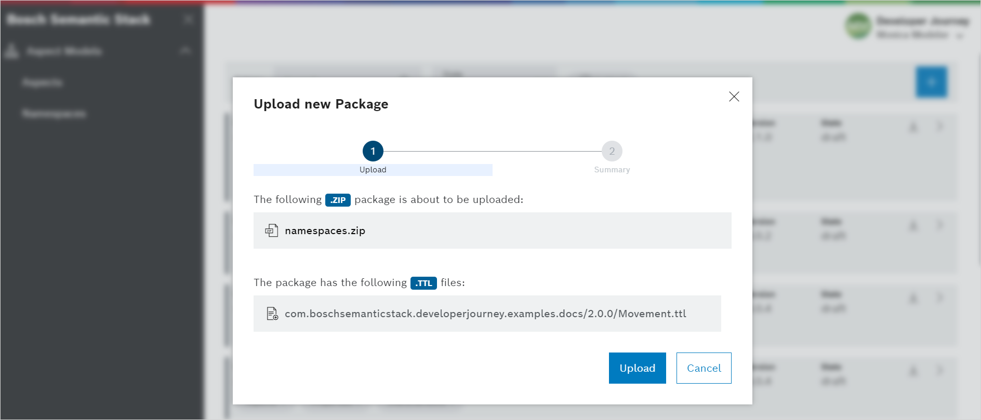The height and width of the screenshot is (420, 981).
Task: Click the blue plus add button
Action: pos(931,82)
